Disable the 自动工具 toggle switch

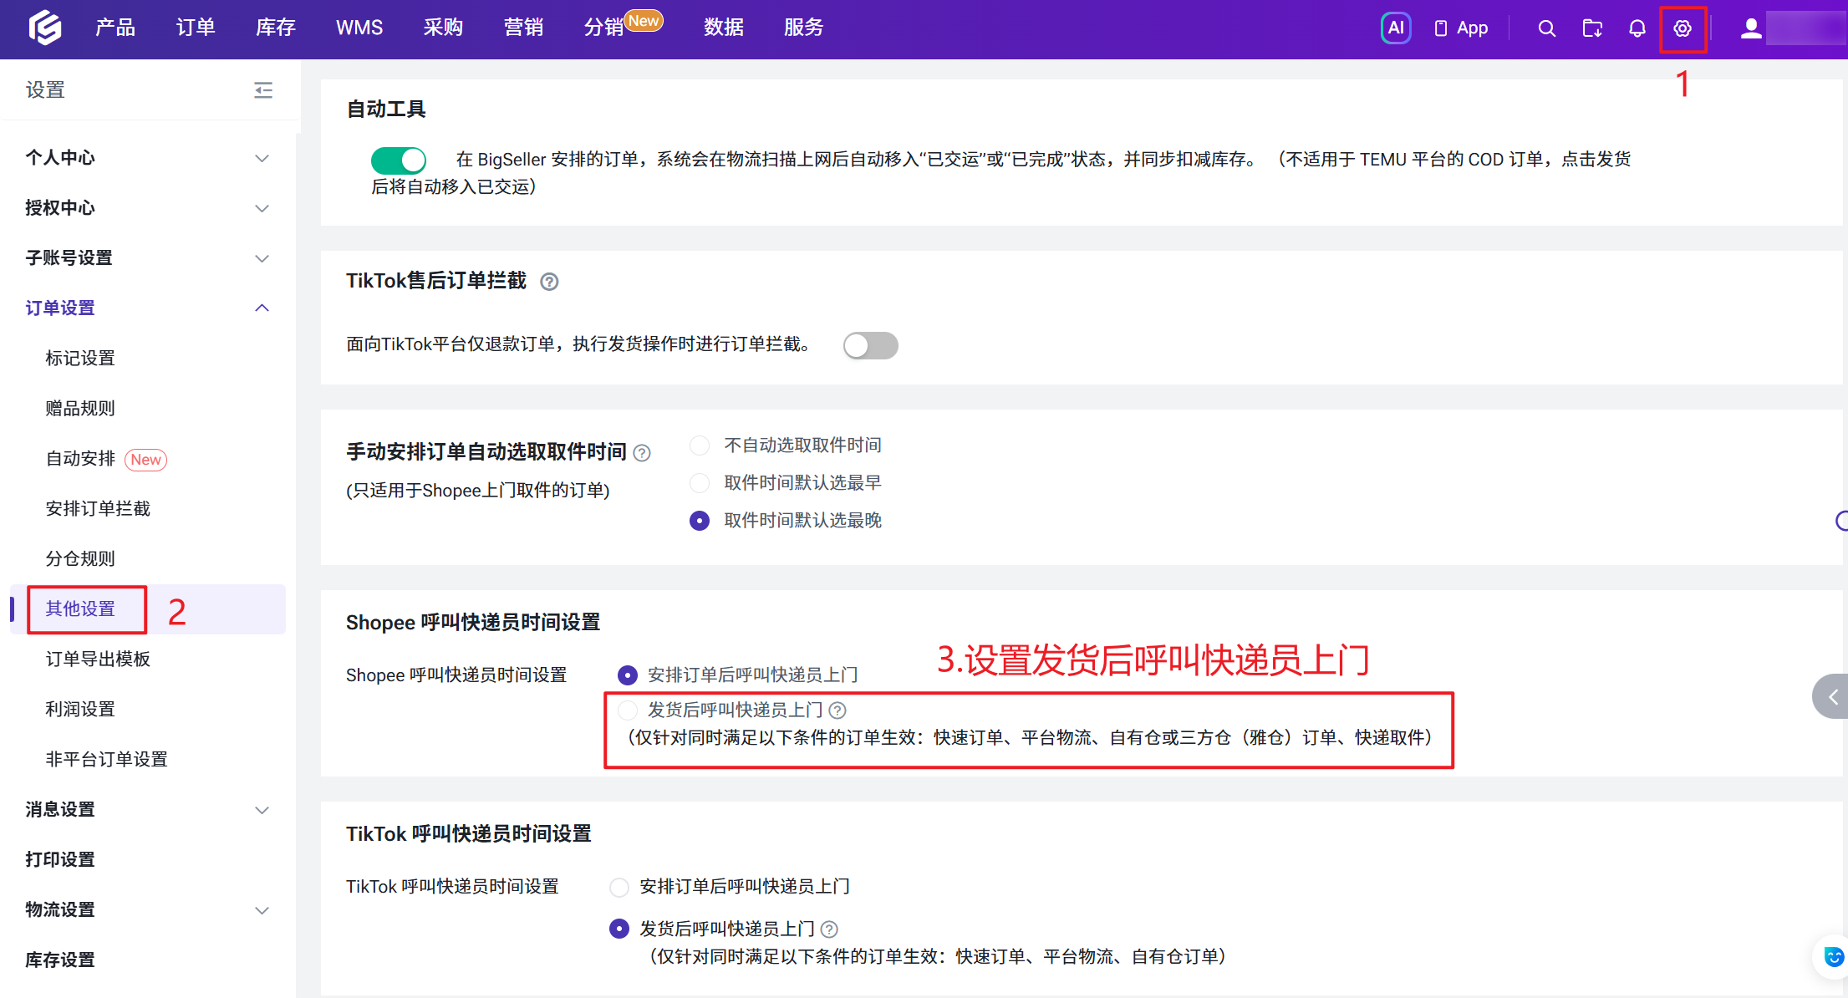tap(399, 160)
